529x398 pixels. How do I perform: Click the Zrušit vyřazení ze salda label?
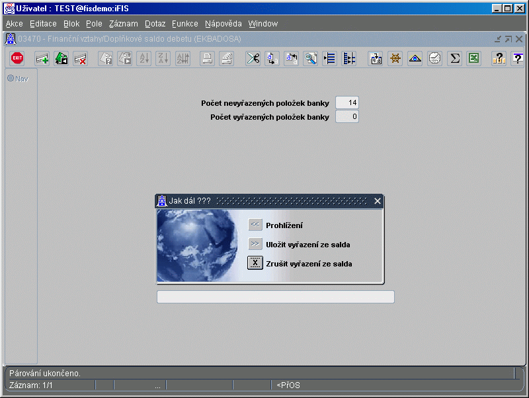[309, 264]
